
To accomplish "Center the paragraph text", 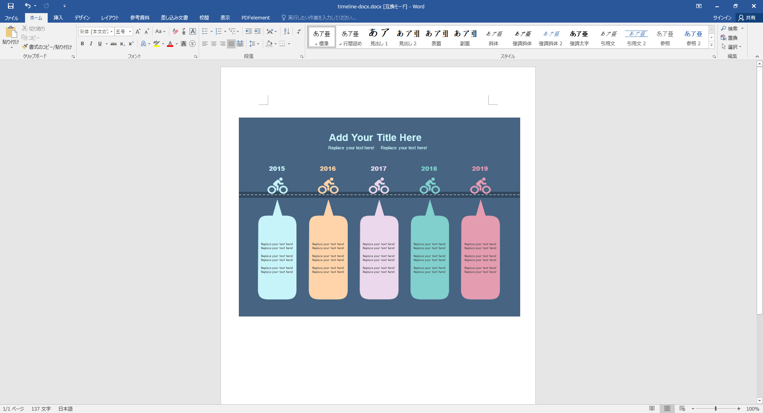I will coord(214,44).
